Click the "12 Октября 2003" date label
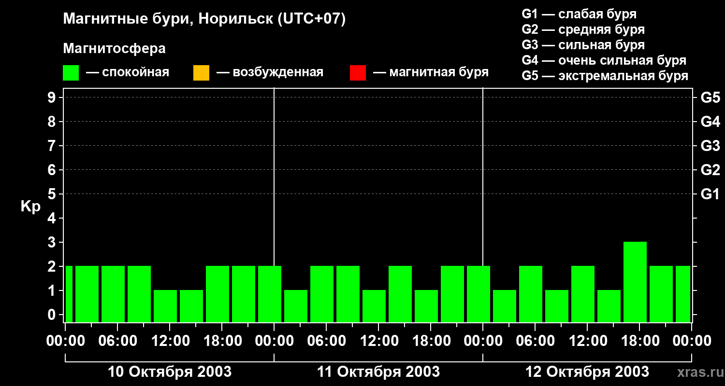 [x=587, y=372]
